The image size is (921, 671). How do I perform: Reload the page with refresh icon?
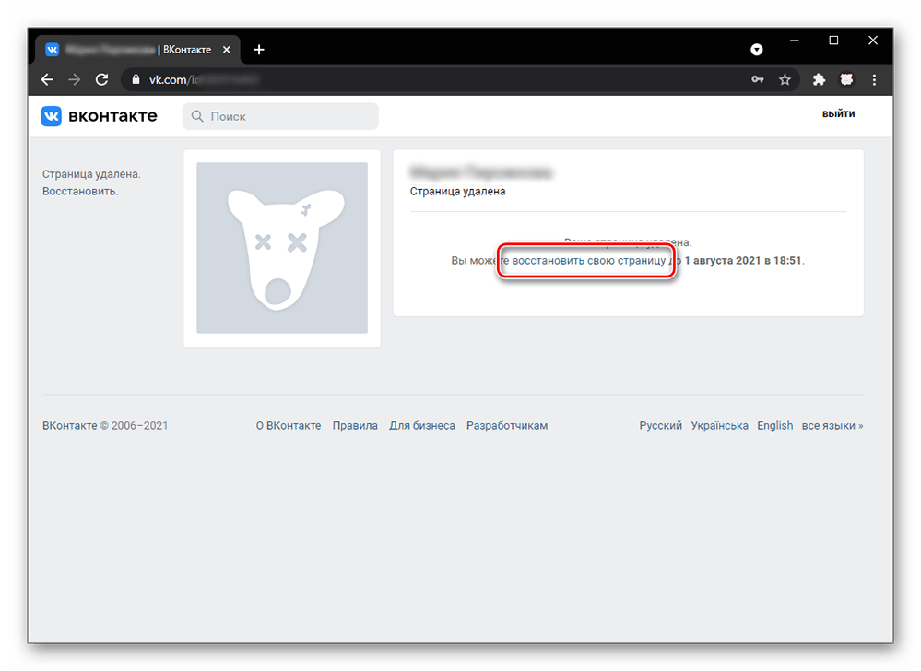[x=101, y=79]
